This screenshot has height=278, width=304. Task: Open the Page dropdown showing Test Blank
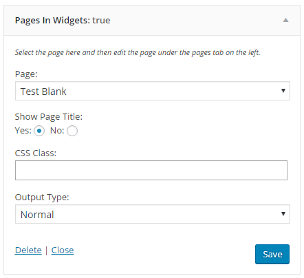coord(153,91)
